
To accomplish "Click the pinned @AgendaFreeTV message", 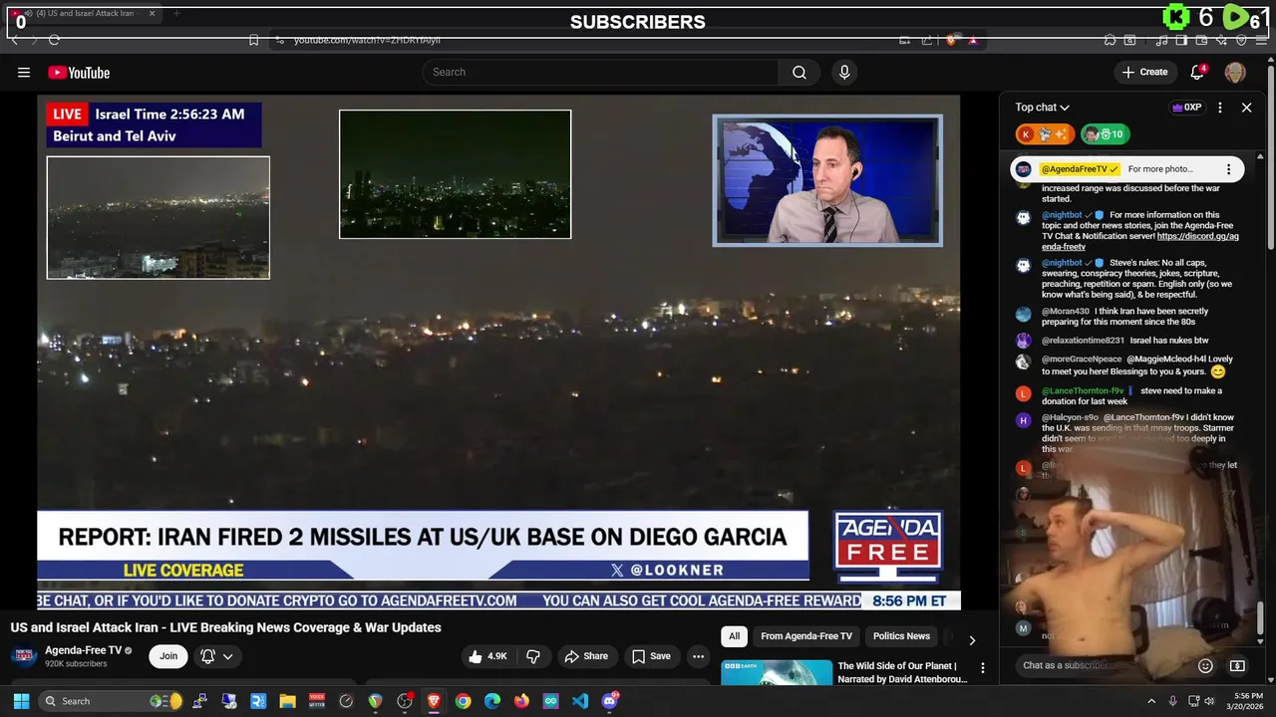I will point(1126,169).
